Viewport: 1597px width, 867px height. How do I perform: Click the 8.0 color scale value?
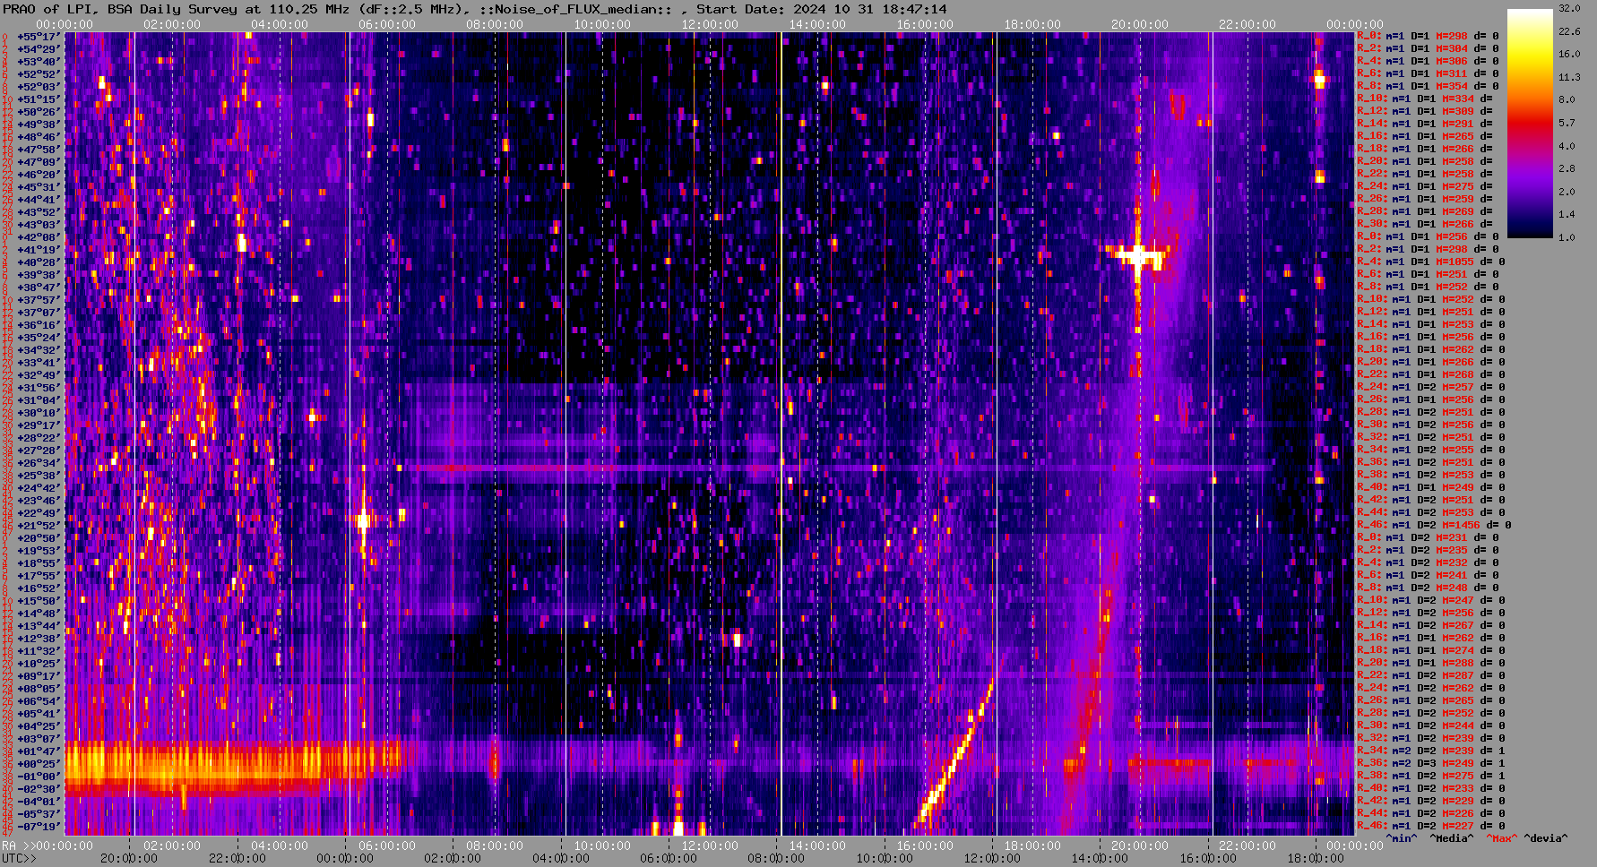pyautogui.click(x=1568, y=99)
